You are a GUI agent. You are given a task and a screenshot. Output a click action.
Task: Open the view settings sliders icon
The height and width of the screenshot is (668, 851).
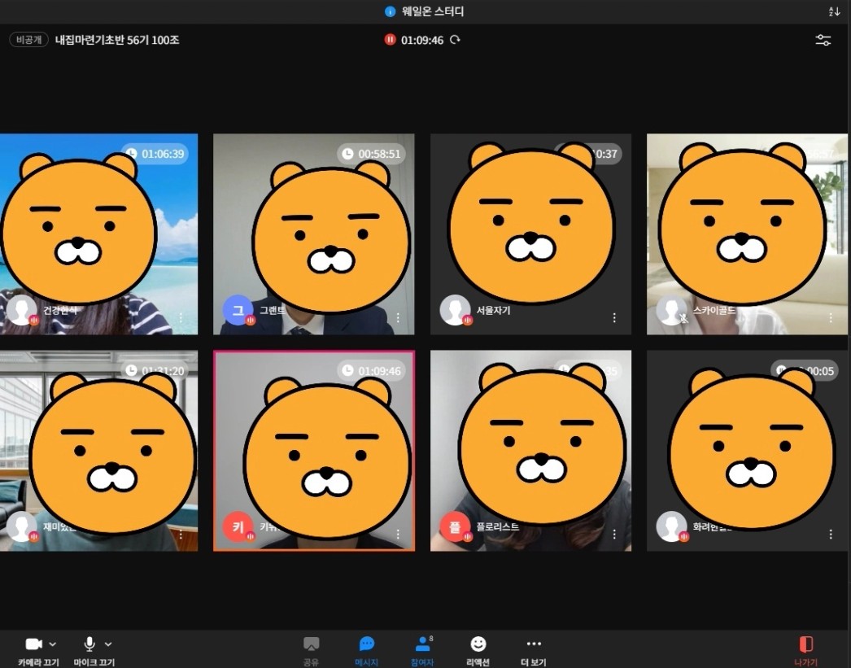(x=823, y=40)
